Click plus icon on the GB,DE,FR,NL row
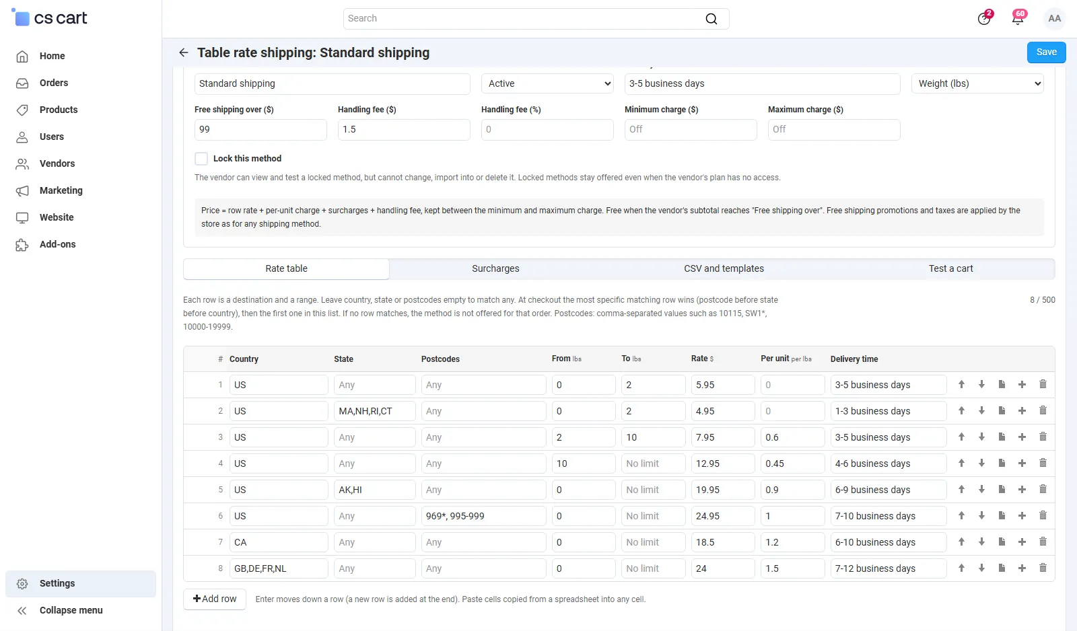 (1022, 568)
